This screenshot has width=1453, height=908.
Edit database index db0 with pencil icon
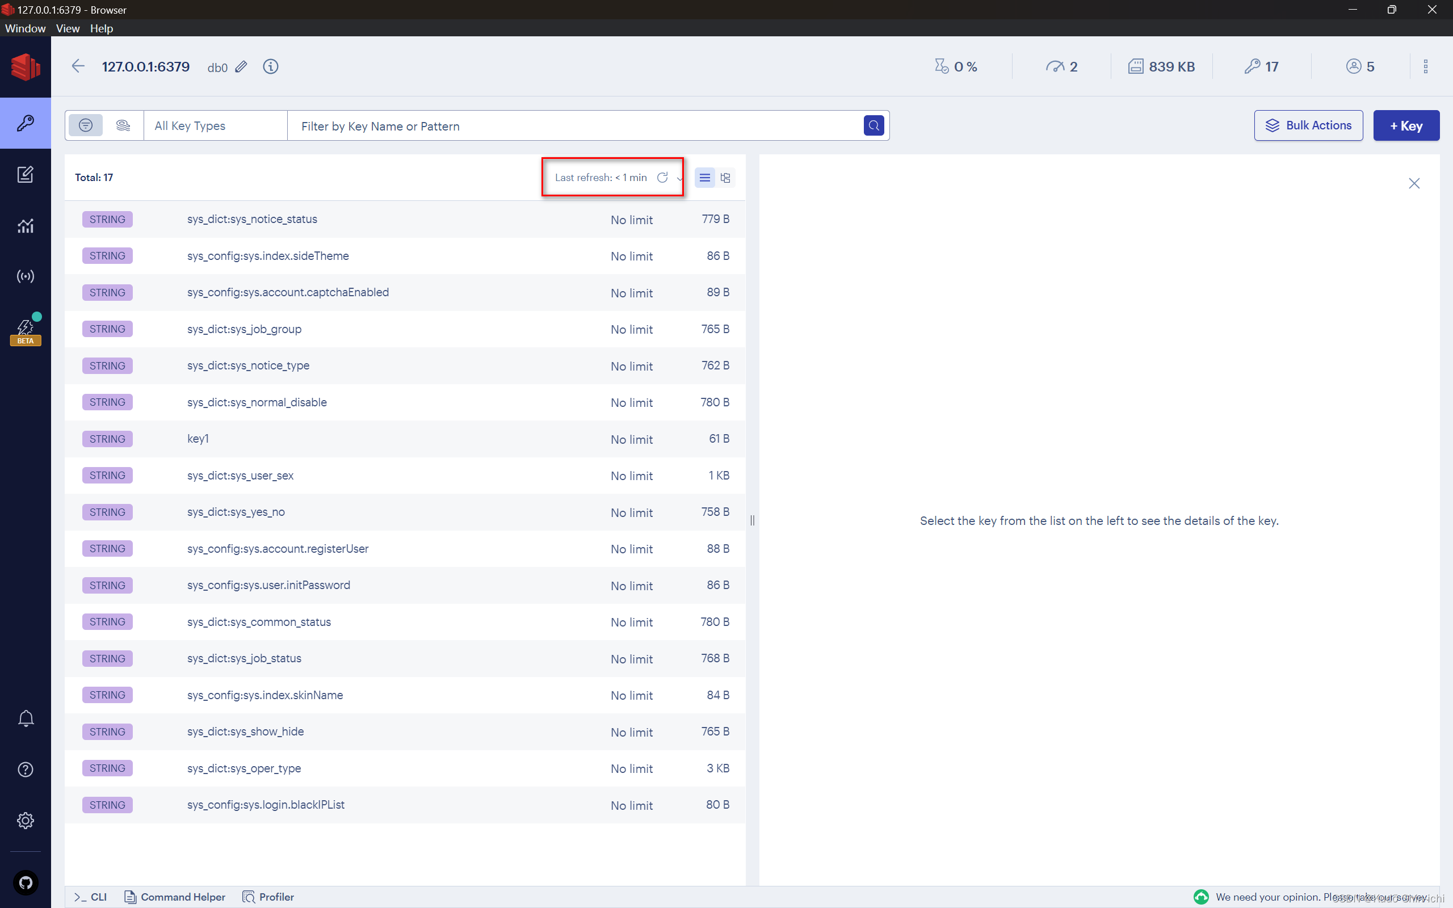tap(241, 66)
